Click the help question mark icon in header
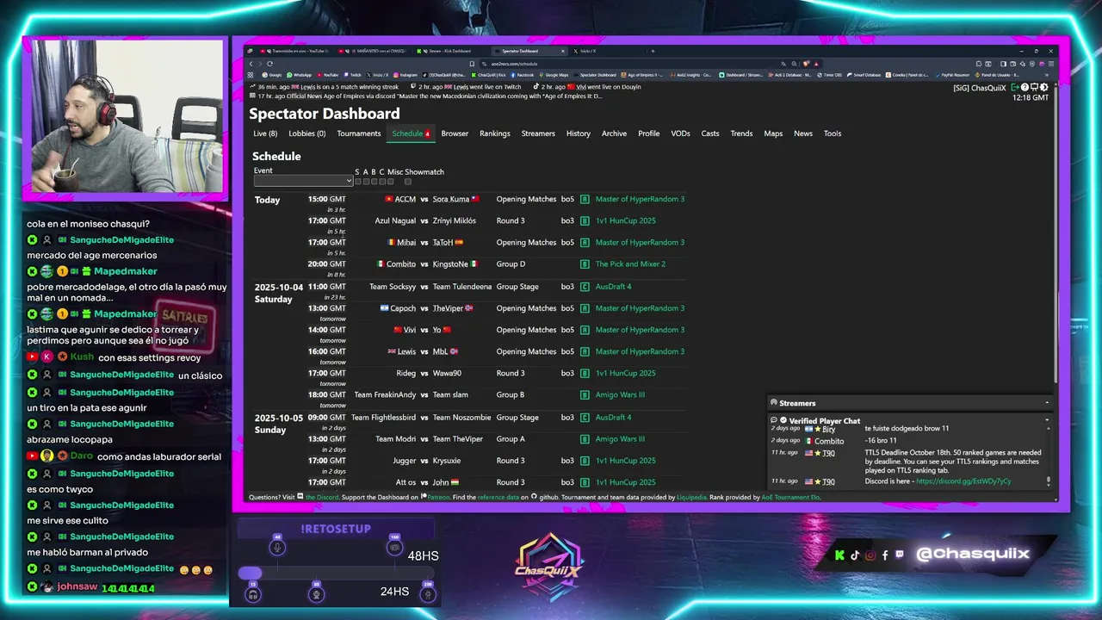This screenshot has width=1102, height=620. [1025, 88]
